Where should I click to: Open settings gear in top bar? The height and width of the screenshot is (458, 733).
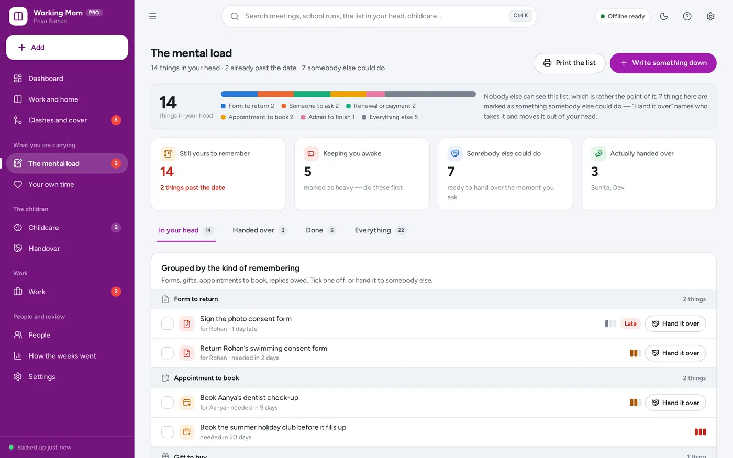point(710,16)
